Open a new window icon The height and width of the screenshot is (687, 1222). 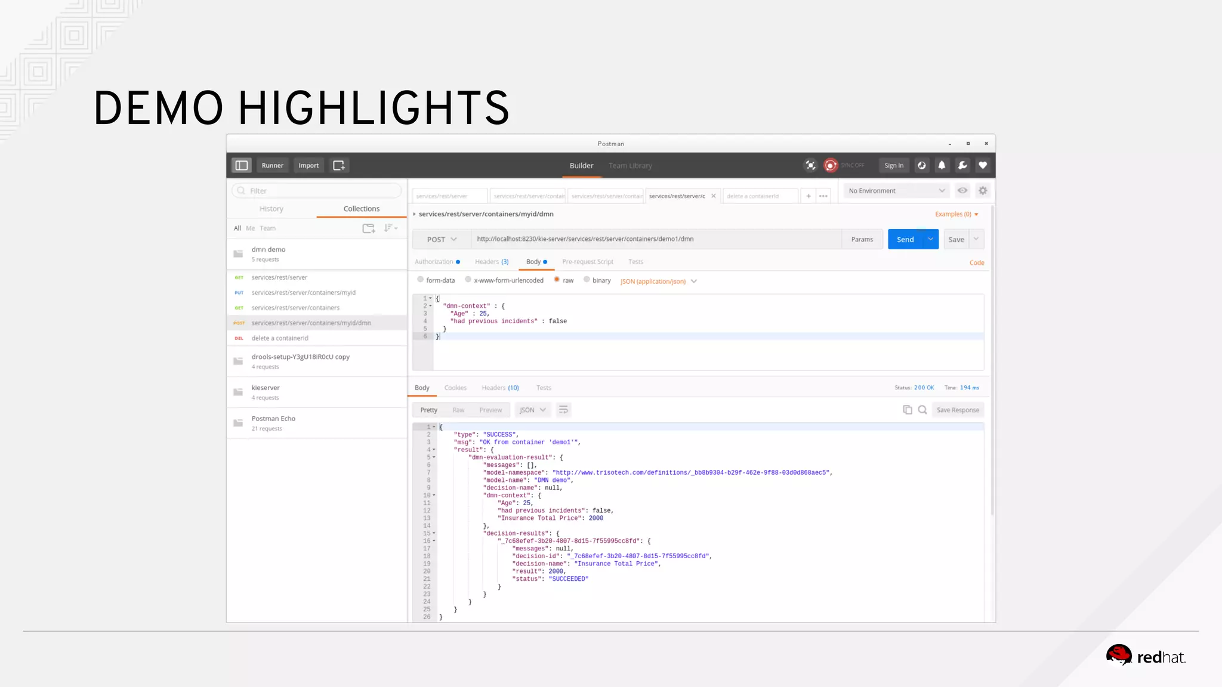339,165
